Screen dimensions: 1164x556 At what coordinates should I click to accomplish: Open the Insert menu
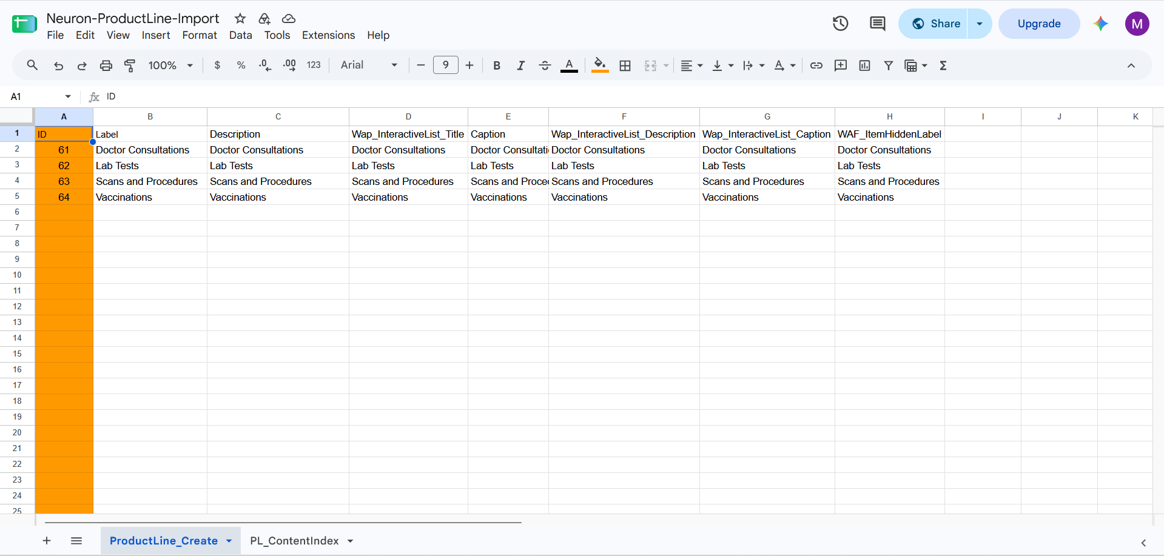(x=156, y=35)
